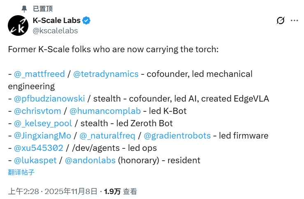Viewport: 304px width, 199px height.
Task: Open the @_kelsey_pool mention
Action: 43,123
